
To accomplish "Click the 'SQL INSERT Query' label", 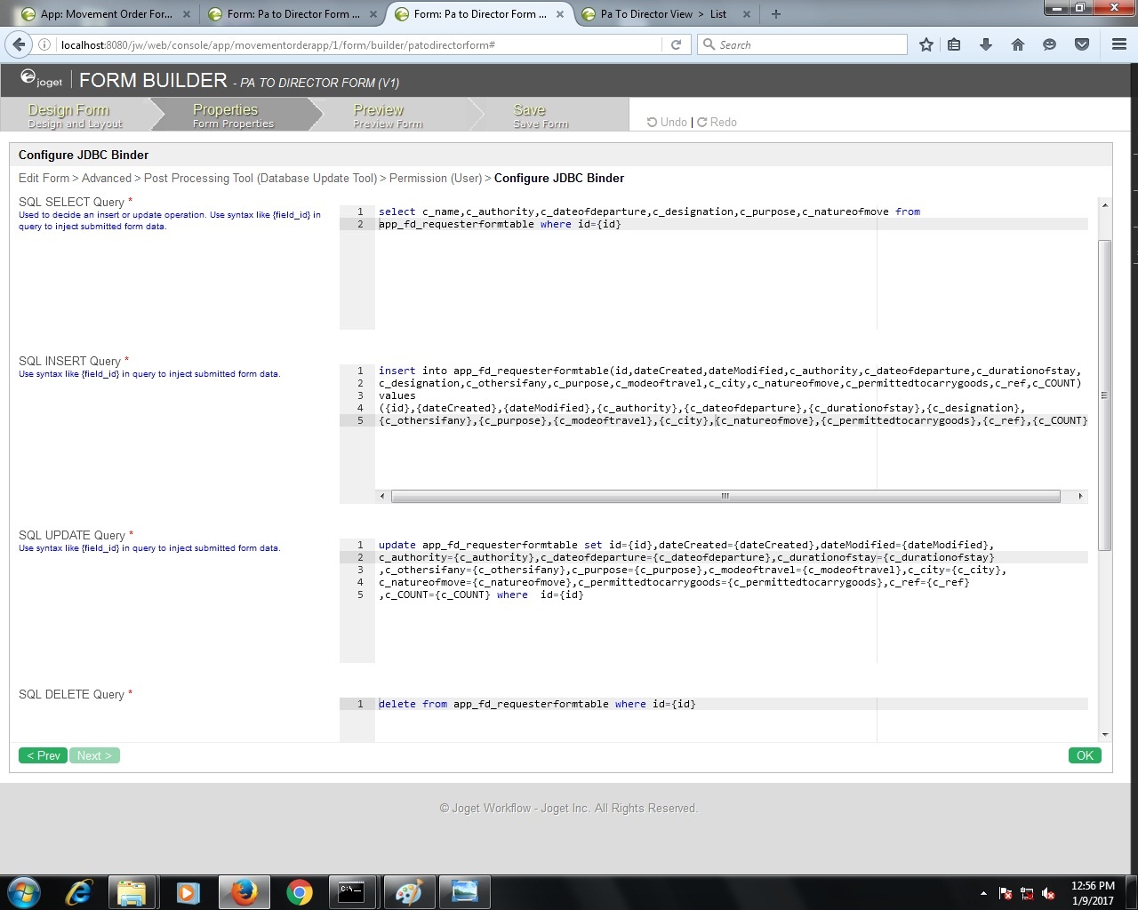I will pyautogui.click(x=70, y=361).
